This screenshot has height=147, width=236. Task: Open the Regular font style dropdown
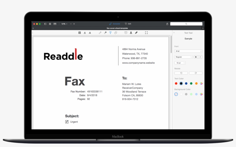[x=183, y=57]
